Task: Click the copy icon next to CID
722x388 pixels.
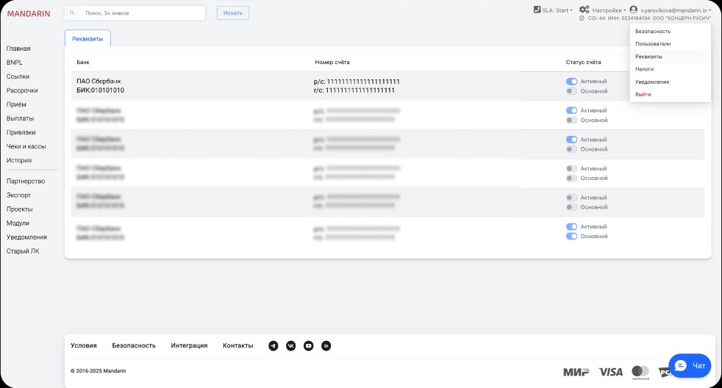Action: tap(582, 18)
